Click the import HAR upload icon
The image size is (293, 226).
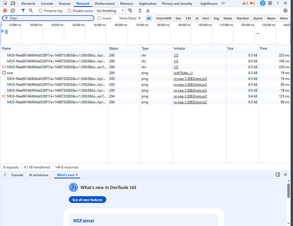[140, 10]
